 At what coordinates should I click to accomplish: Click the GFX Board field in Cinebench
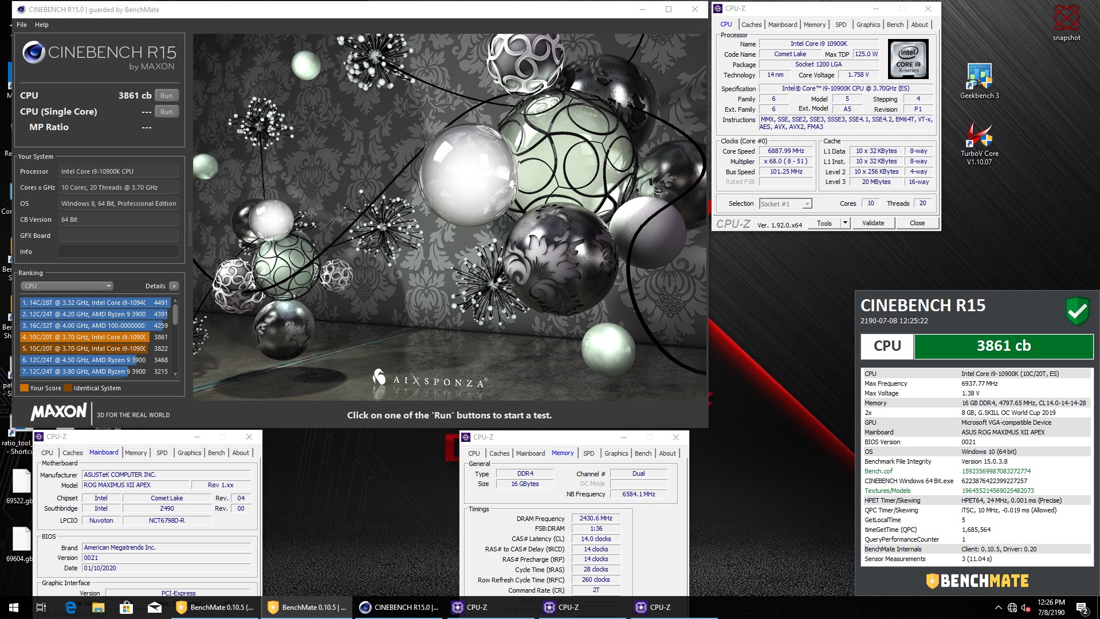click(x=119, y=236)
